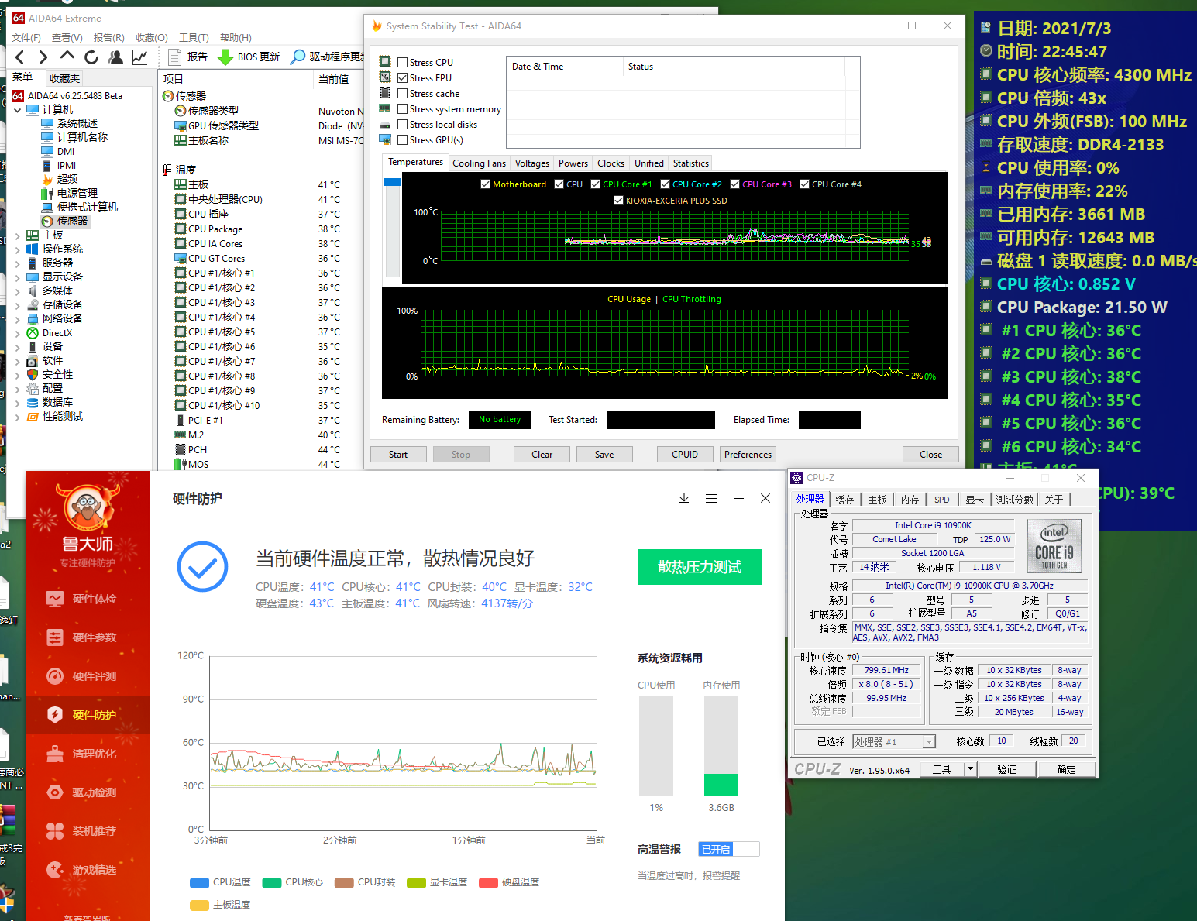The image size is (1197, 921).
Task: Click Save button in stability test
Action: click(x=604, y=455)
